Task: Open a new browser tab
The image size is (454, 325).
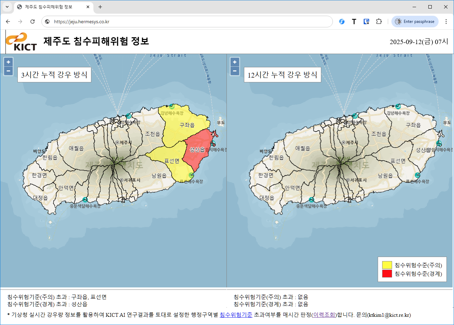Action: pyautogui.click(x=100, y=7)
